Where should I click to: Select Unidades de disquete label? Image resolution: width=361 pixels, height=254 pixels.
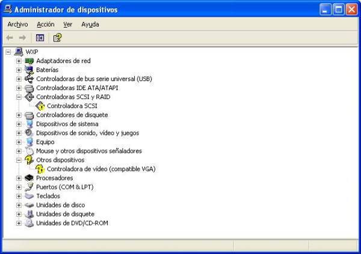click(x=66, y=214)
